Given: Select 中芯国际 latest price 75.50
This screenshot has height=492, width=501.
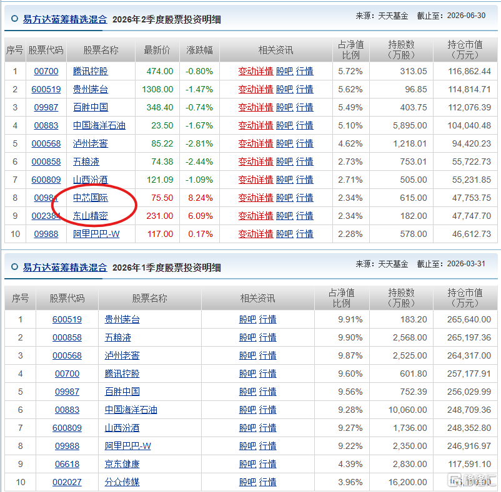Looking at the screenshot, I should coord(162,198).
